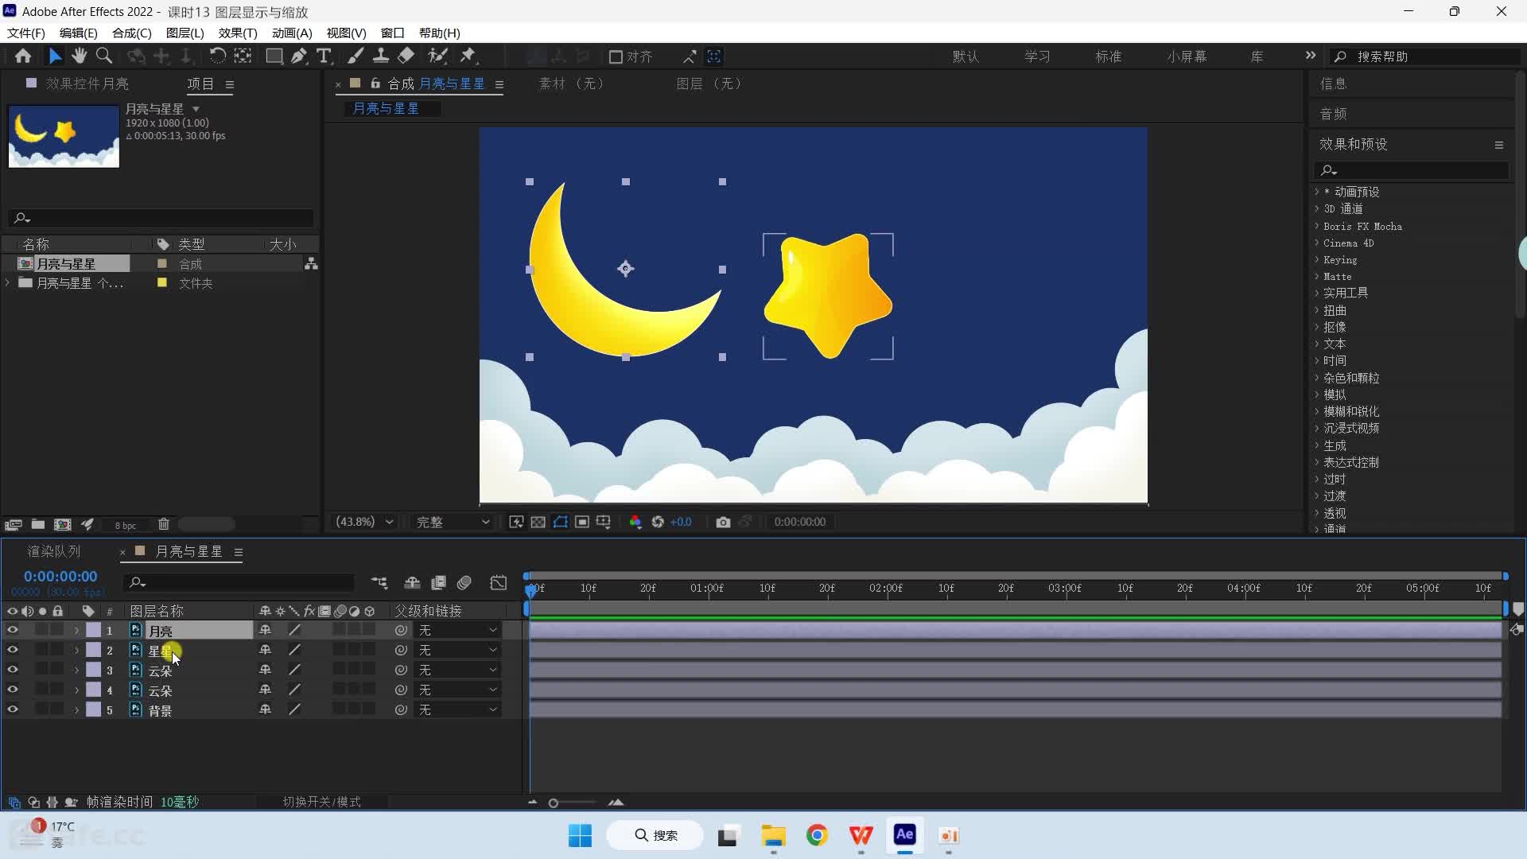Expand the 月亮与星星 folder in project
Image resolution: width=1527 pixels, height=859 pixels.
click(8, 282)
